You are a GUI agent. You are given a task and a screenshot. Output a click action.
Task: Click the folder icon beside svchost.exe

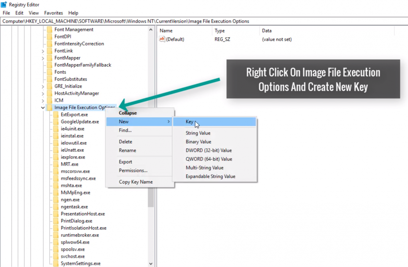coord(56,257)
